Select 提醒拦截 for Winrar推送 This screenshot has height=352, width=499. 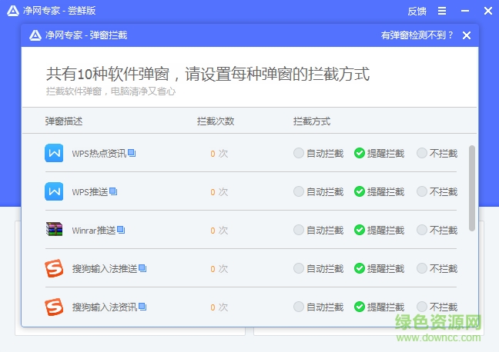tap(379, 230)
